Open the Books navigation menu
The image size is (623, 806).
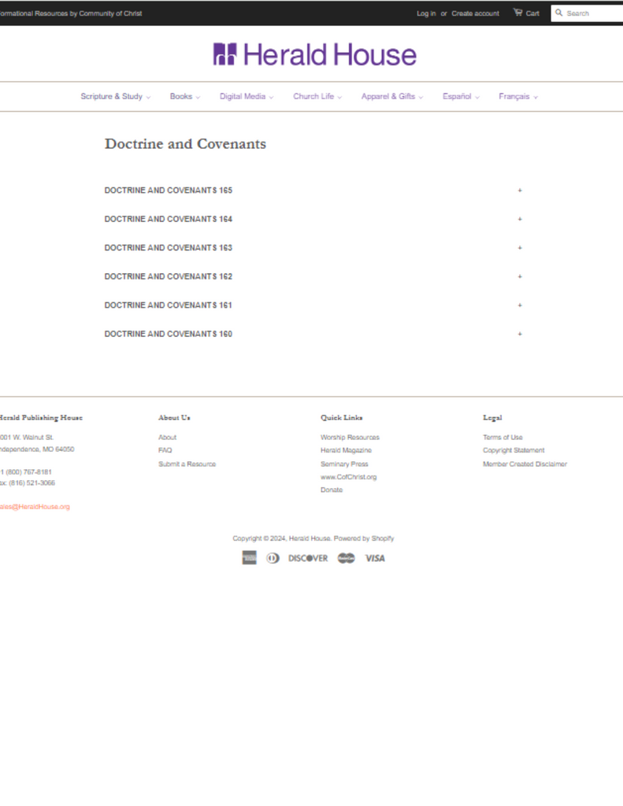[184, 97]
